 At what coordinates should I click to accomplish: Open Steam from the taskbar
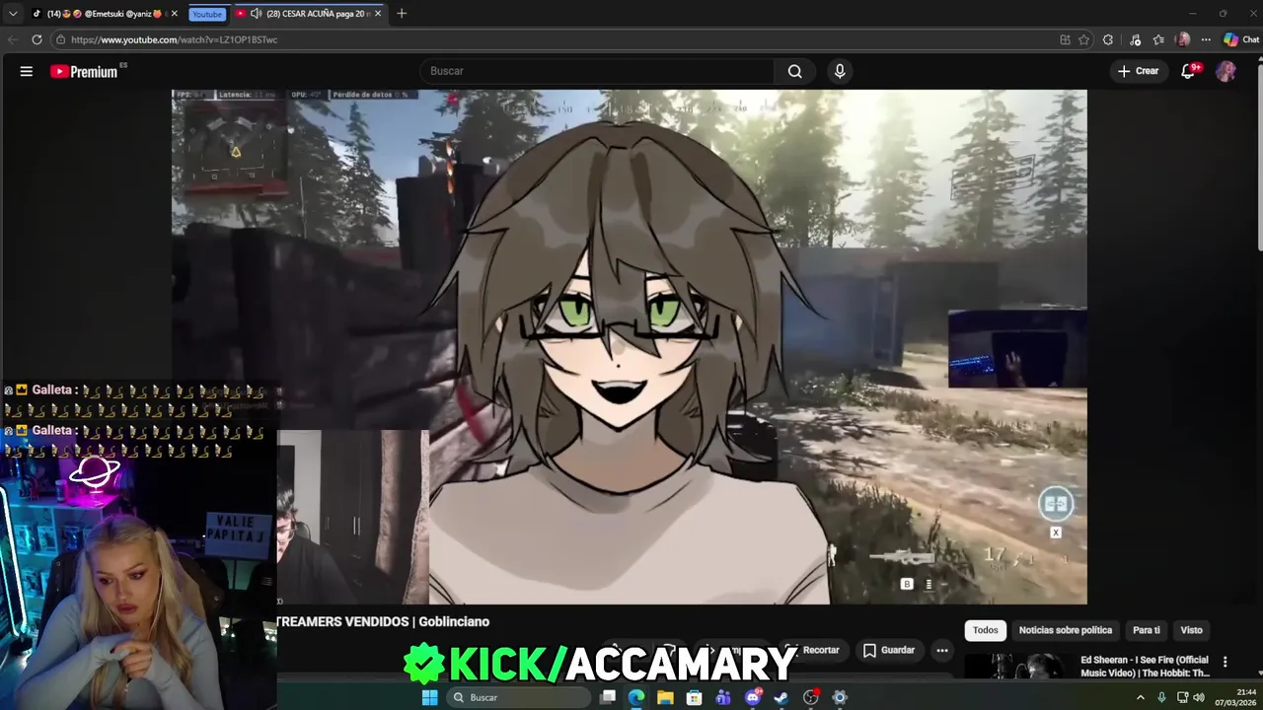click(x=781, y=697)
